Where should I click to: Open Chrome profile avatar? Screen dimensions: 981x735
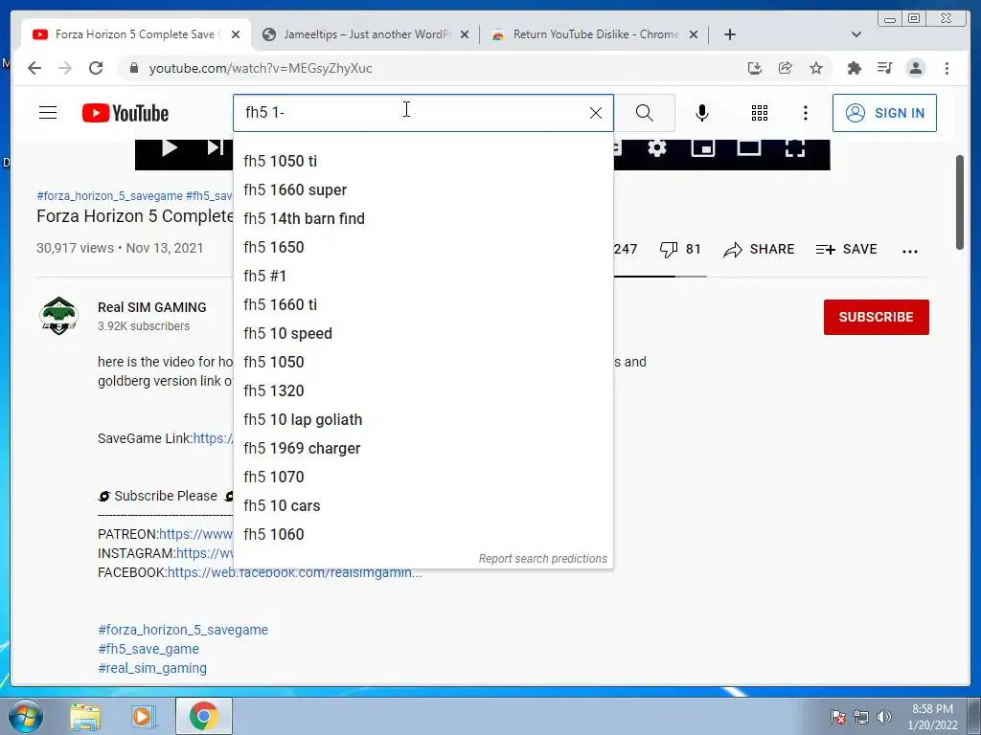(915, 68)
